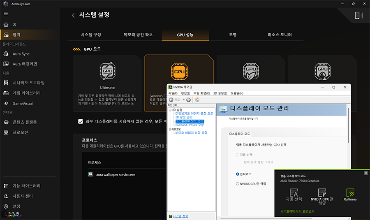The height and width of the screenshot is (220, 370).
Task: Select the Ultimate GPU mode card
Action: coord(107,83)
